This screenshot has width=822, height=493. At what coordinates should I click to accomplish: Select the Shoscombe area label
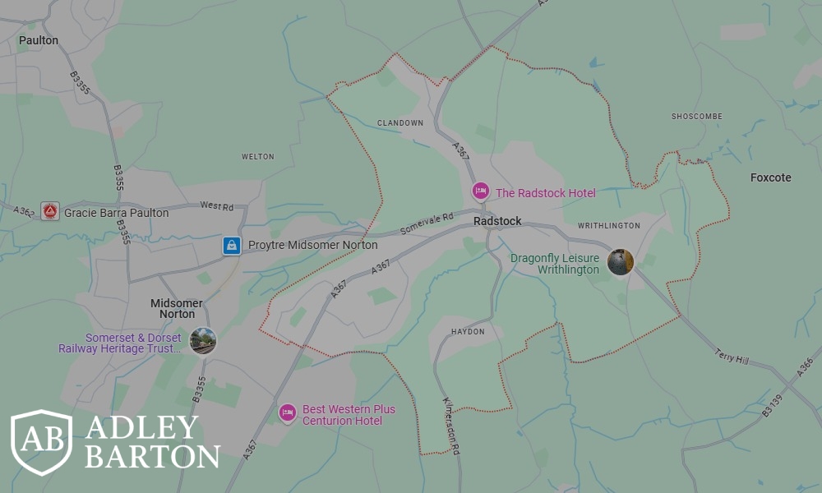pos(697,117)
